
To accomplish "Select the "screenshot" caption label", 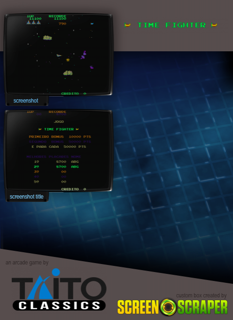I will click(26, 101).
